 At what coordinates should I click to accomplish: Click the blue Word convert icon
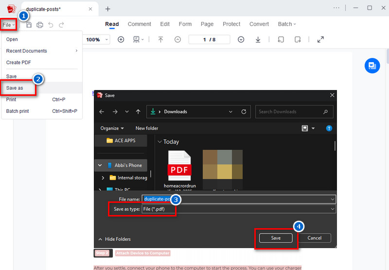click(372, 65)
